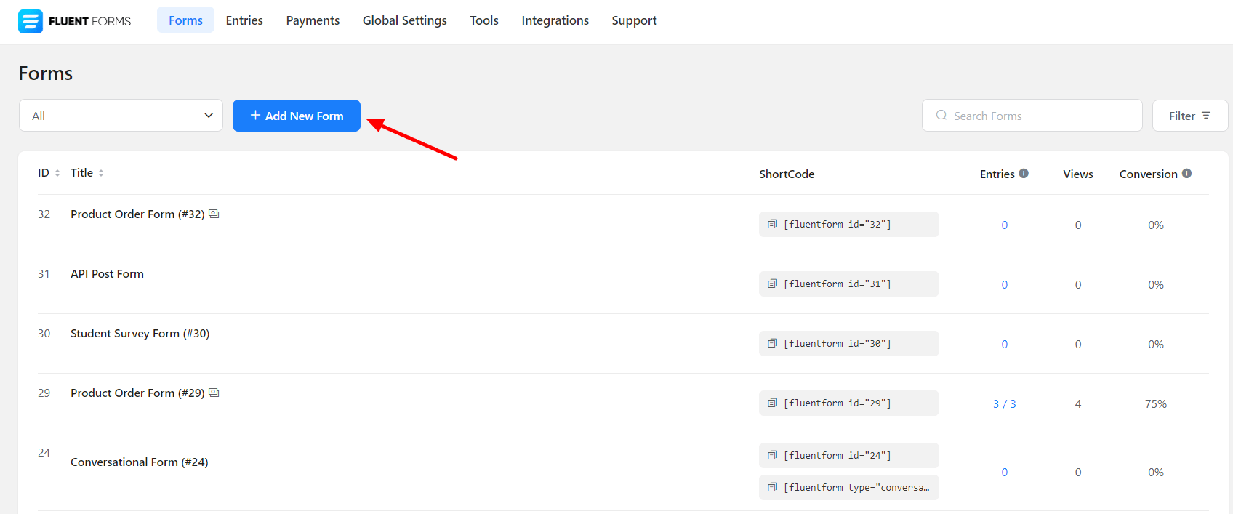Click payment icon next to Product Order Form (#32)

click(x=214, y=214)
